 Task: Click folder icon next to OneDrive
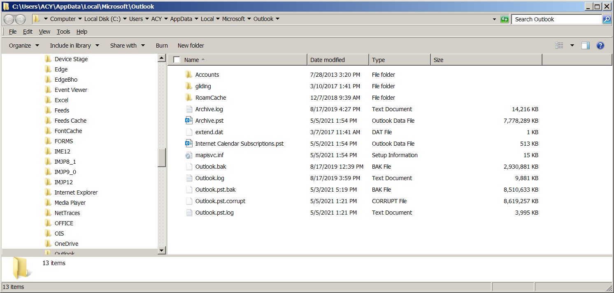[x=48, y=244]
